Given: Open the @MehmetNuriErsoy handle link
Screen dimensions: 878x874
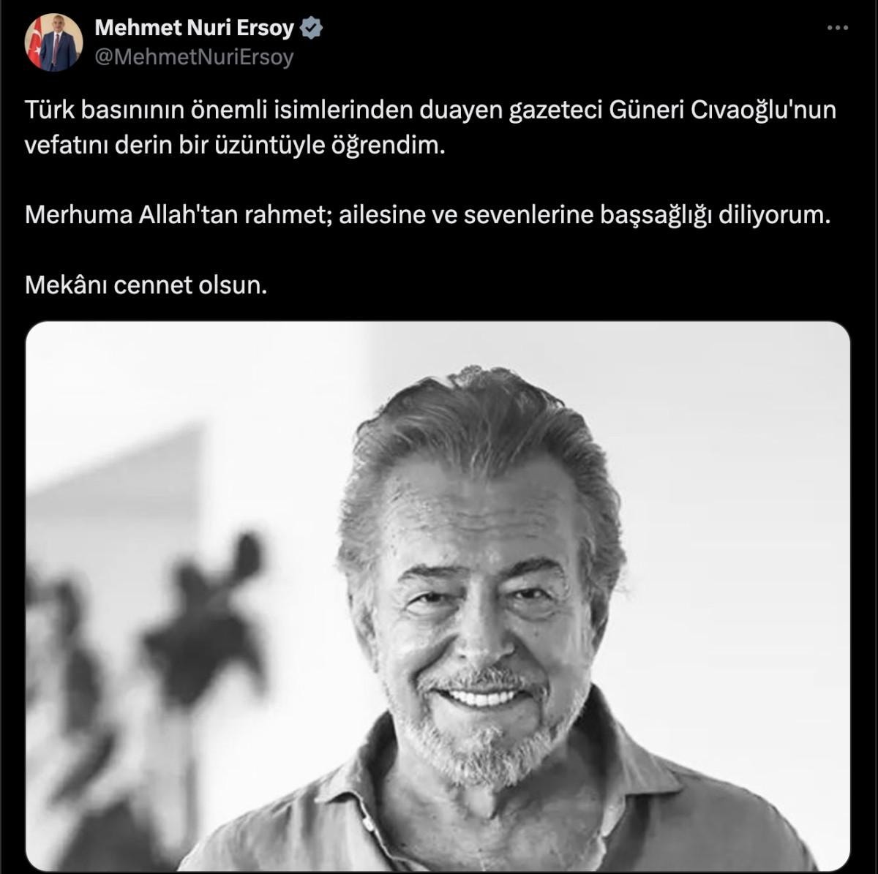Looking at the screenshot, I should point(195,57).
